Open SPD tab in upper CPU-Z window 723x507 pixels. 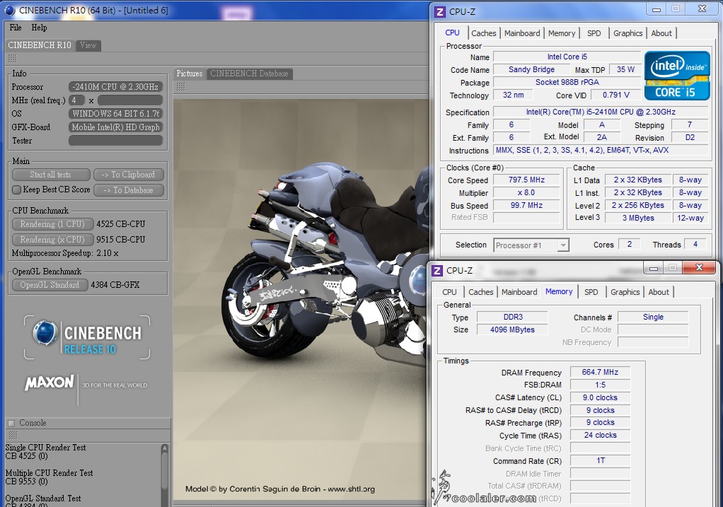point(594,33)
